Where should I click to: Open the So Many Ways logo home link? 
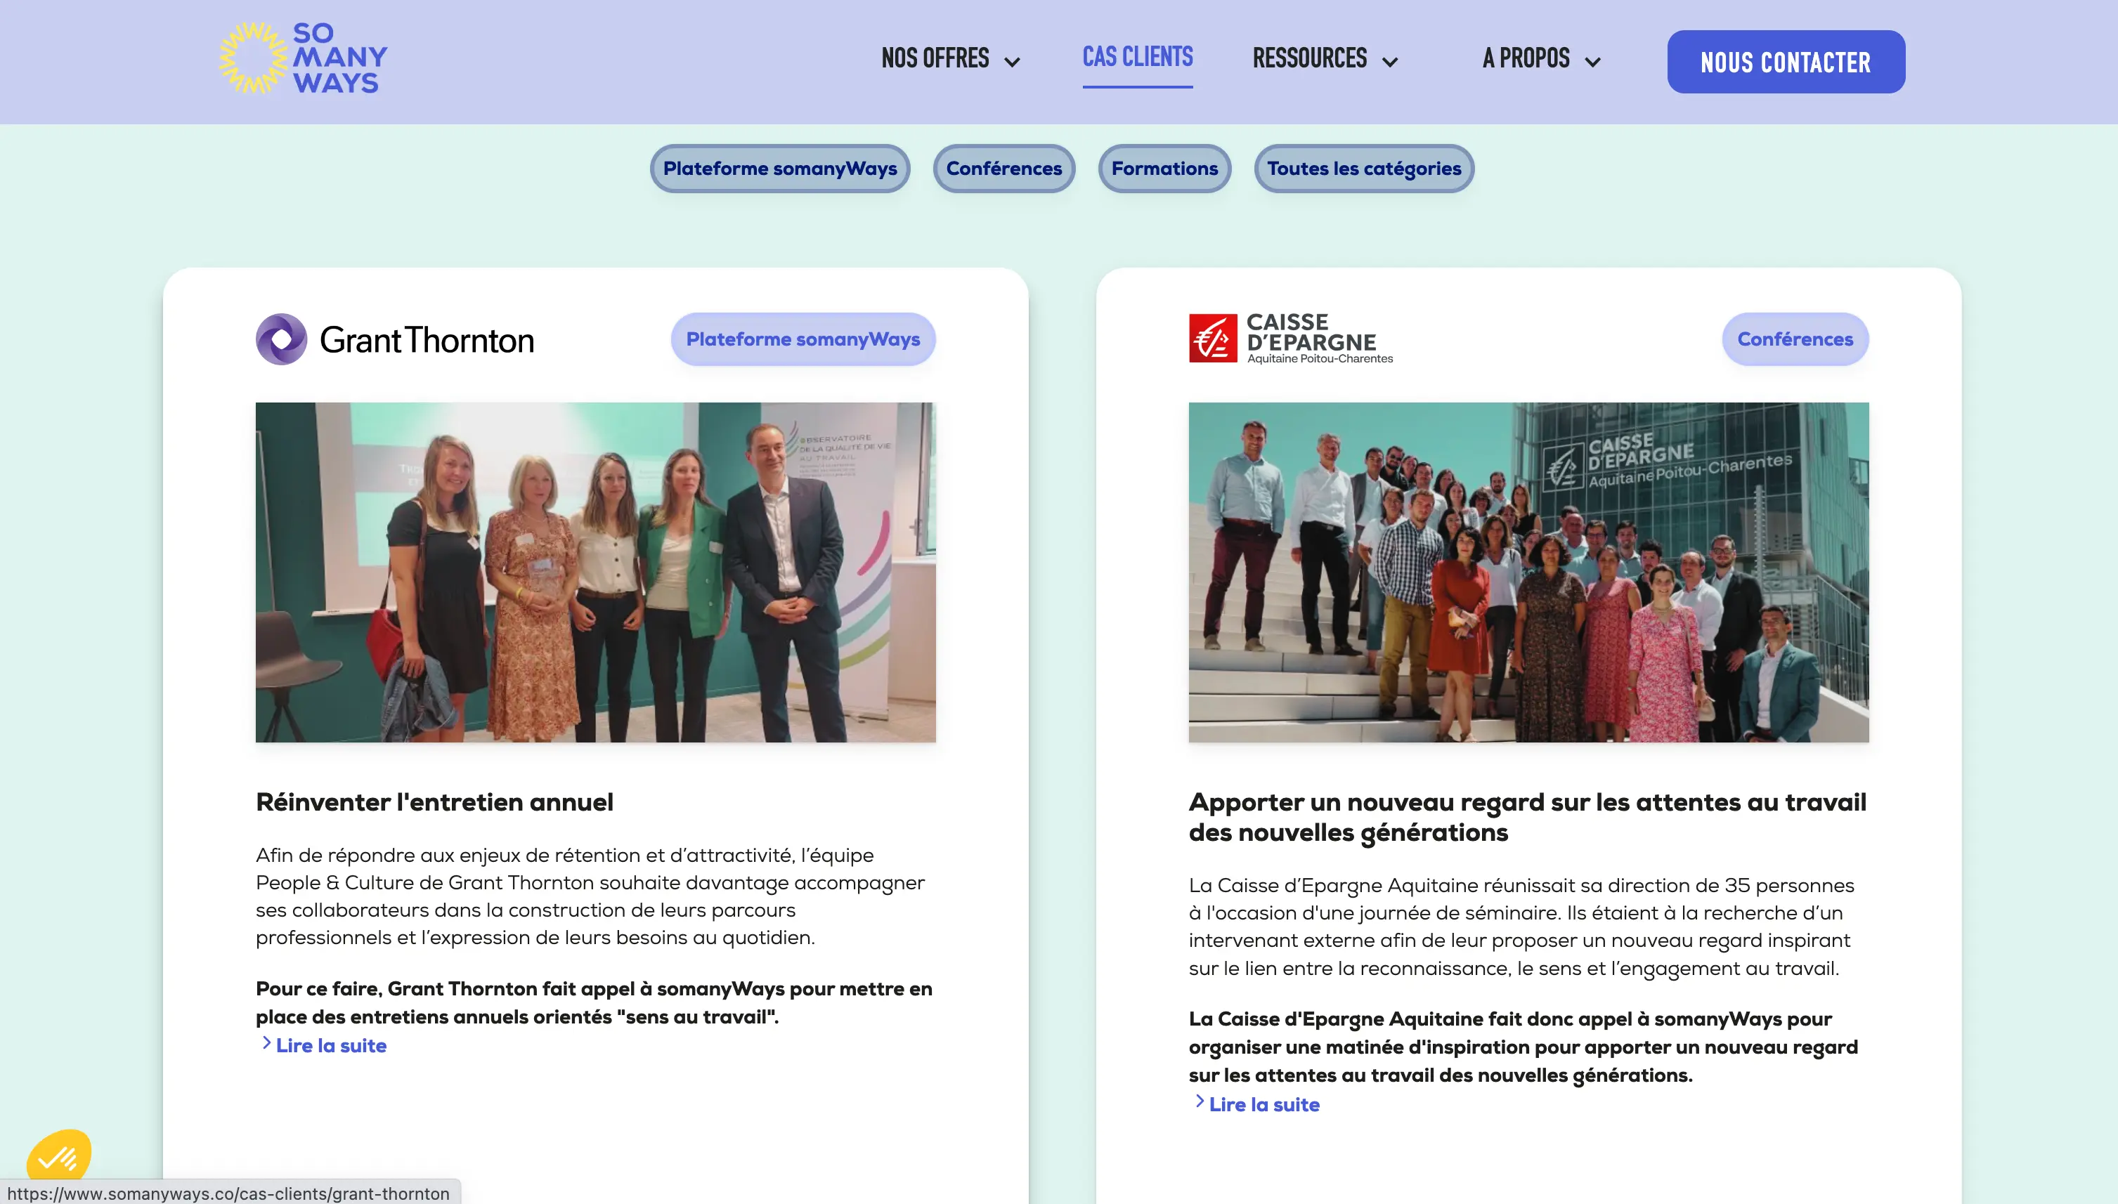tap(304, 58)
